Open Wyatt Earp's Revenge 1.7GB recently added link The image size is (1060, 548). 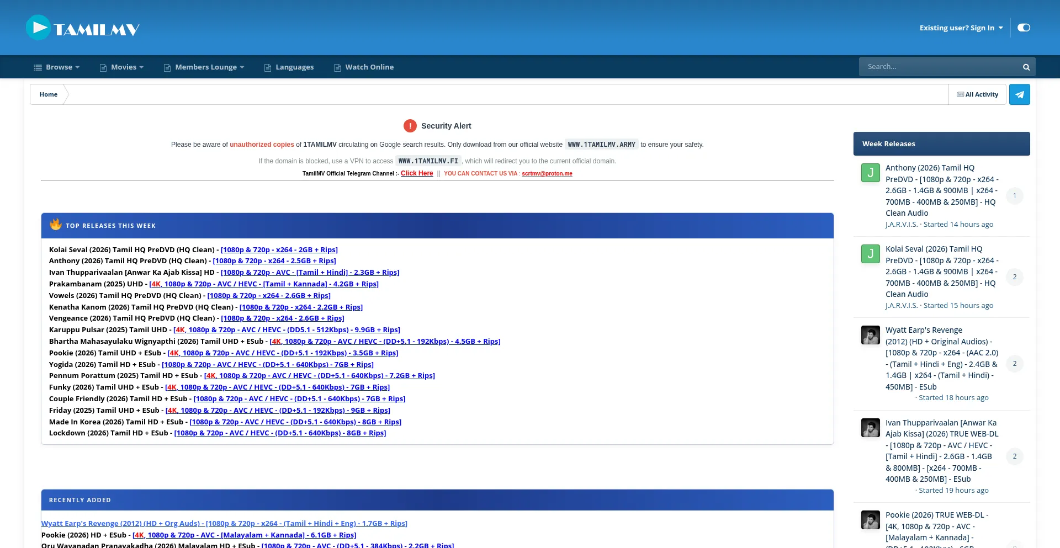224,524
